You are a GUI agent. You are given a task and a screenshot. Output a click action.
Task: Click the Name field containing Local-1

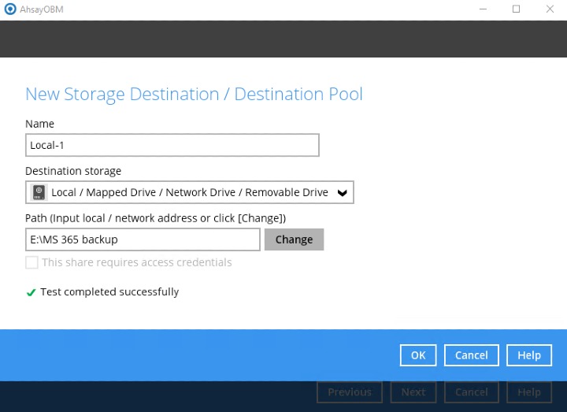pos(172,145)
